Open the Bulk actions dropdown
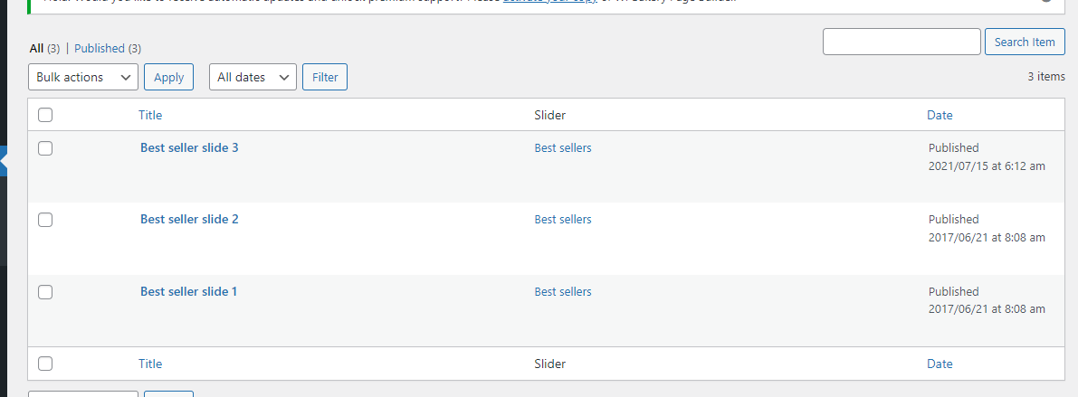Viewport: 1078px width, 397px height. pos(83,78)
